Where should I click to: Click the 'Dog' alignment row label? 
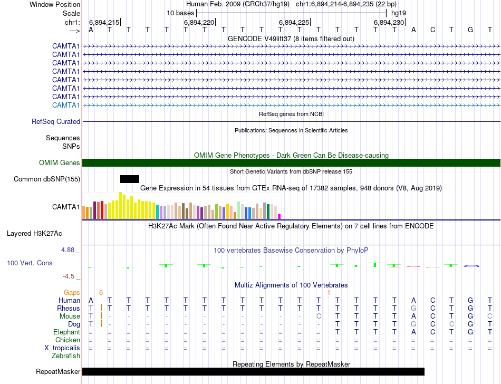tap(74, 324)
